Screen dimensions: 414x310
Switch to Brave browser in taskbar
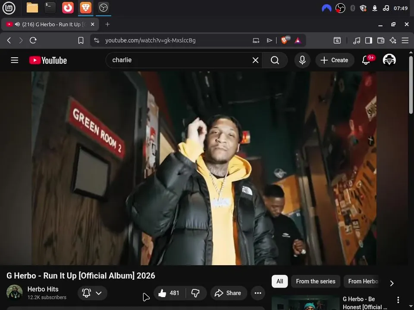click(x=85, y=8)
